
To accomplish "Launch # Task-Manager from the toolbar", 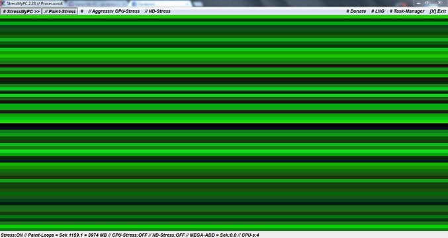I will [407, 11].
